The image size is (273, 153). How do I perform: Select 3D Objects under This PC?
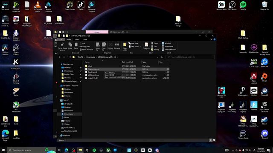[68, 104]
